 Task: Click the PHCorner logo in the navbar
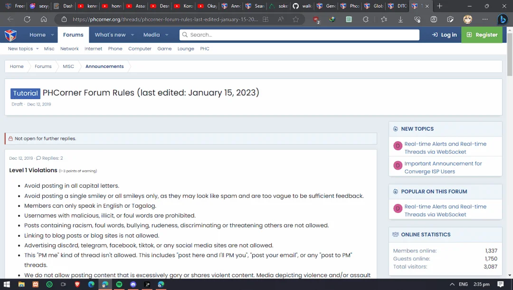pos(10,35)
